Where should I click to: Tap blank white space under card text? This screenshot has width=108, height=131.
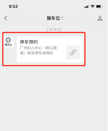(41, 59)
